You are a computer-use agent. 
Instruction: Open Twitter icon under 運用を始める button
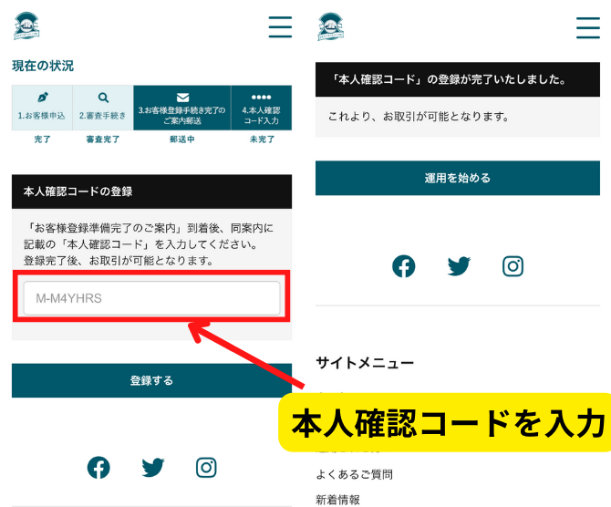click(x=459, y=266)
